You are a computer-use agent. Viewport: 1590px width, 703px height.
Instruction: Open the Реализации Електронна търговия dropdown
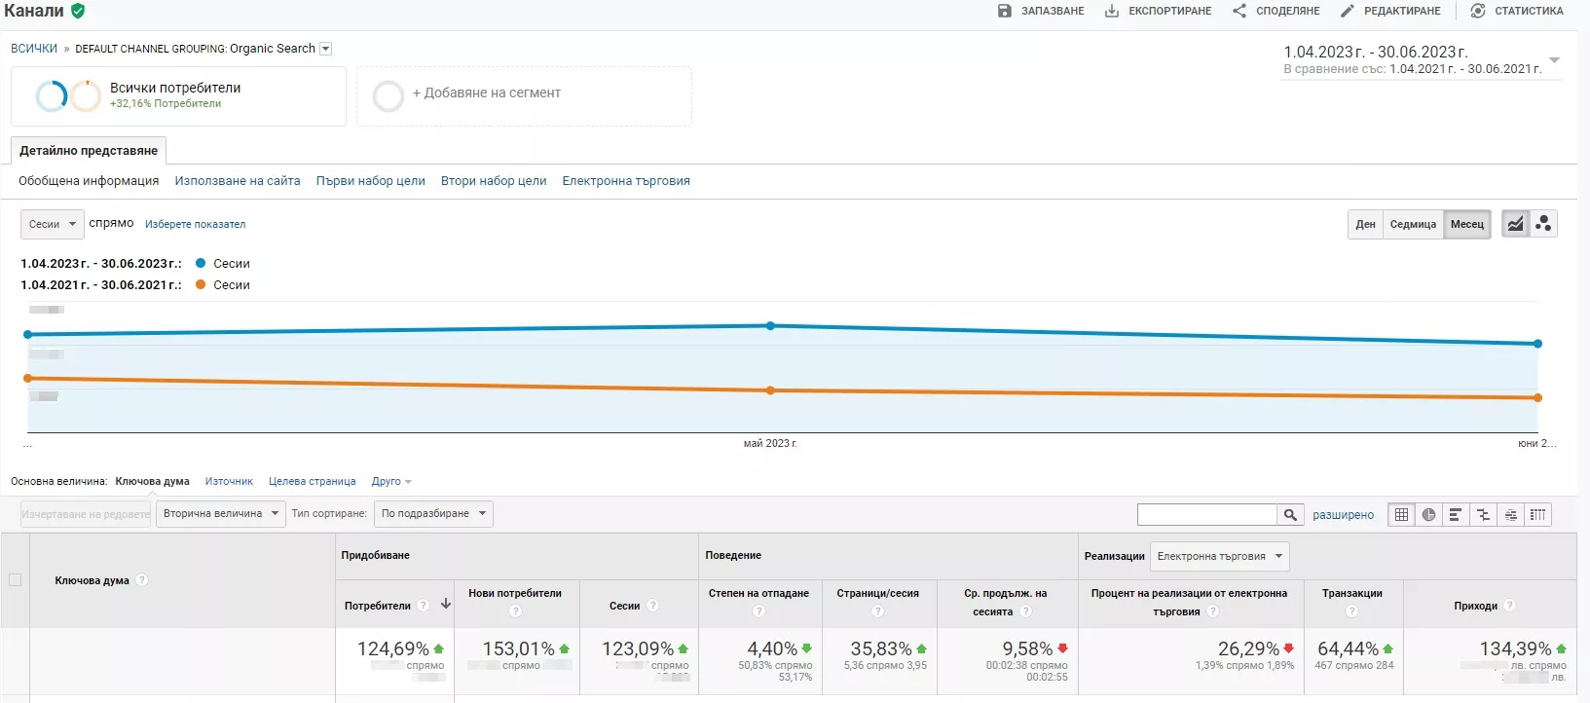coord(1219,557)
